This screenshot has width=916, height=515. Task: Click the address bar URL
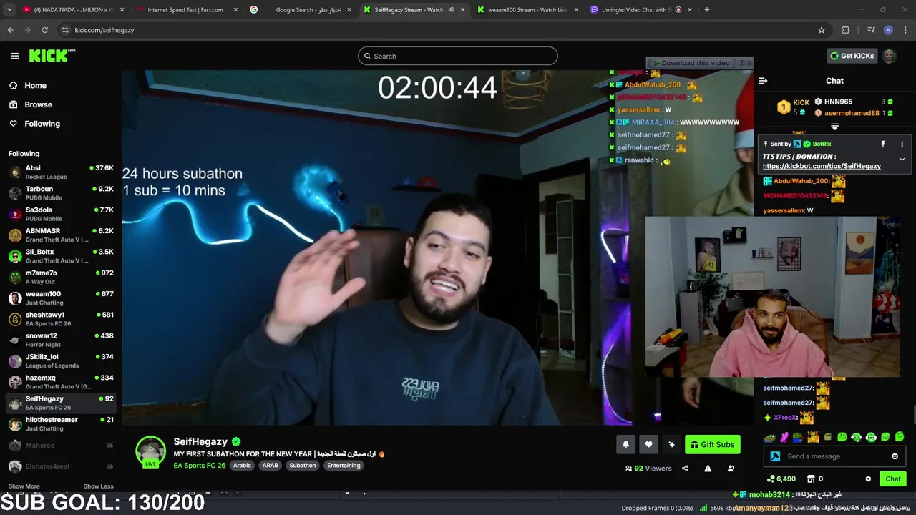(x=104, y=30)
